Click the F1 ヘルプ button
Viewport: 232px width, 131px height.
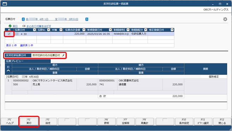click(10, 121)
